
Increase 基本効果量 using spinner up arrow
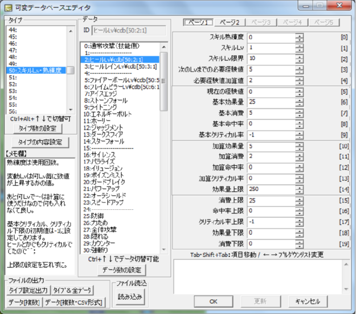[x=299, y=98]
